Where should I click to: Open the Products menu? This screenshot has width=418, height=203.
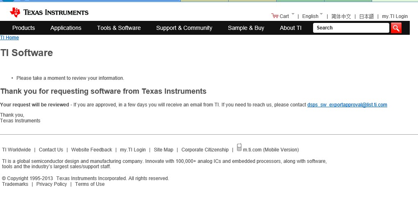click(x=23, y=28)
